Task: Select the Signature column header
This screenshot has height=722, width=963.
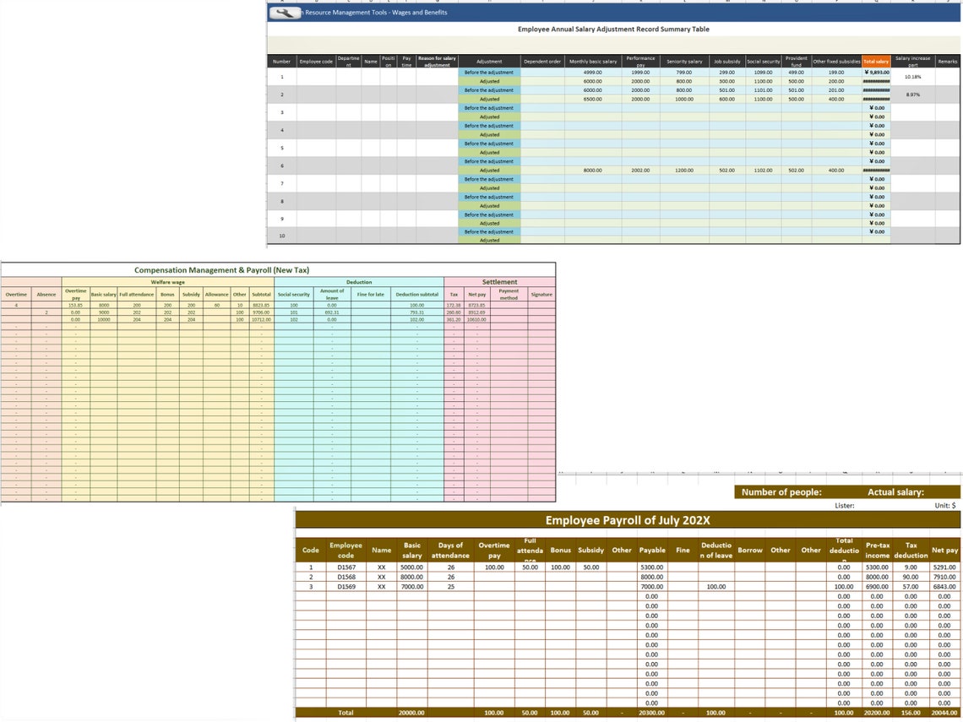Action: pyautogui.click(x=541, y=295)
